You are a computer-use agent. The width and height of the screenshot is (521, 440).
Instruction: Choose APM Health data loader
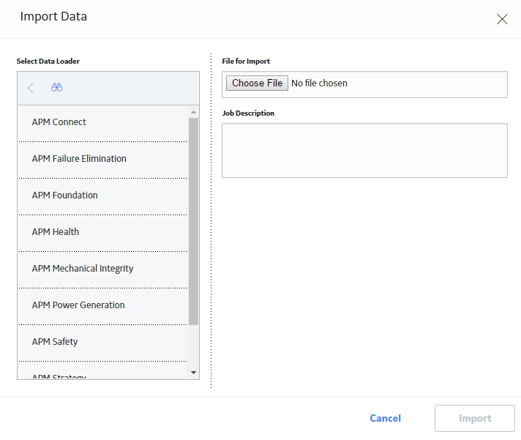tap(102, 232)
